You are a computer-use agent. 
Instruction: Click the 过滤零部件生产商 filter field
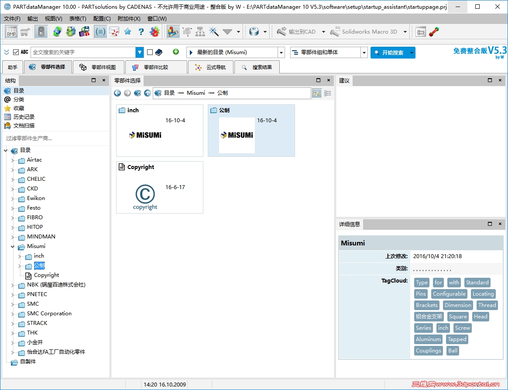coord(56,138)
